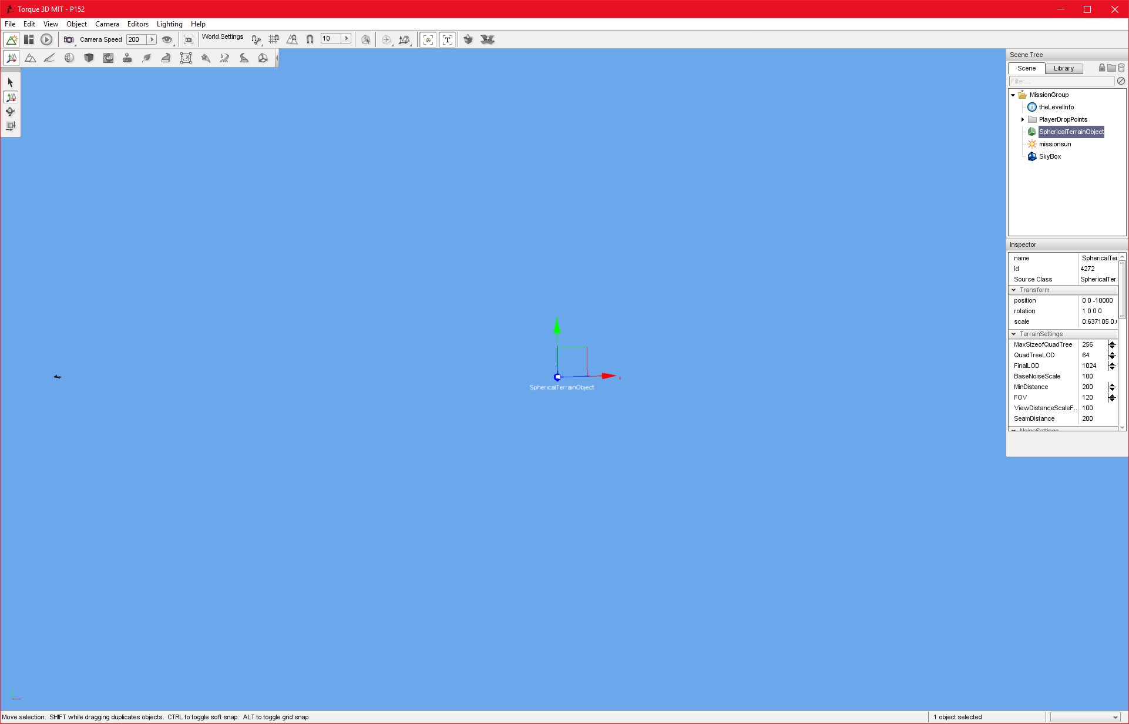Open the File menu
Screen dimensions: 1129x724
click(x=10, y=24)
